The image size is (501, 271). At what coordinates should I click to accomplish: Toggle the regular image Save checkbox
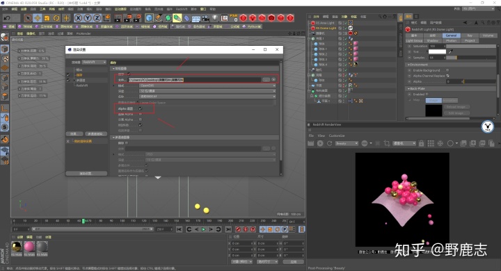point(129,74)
